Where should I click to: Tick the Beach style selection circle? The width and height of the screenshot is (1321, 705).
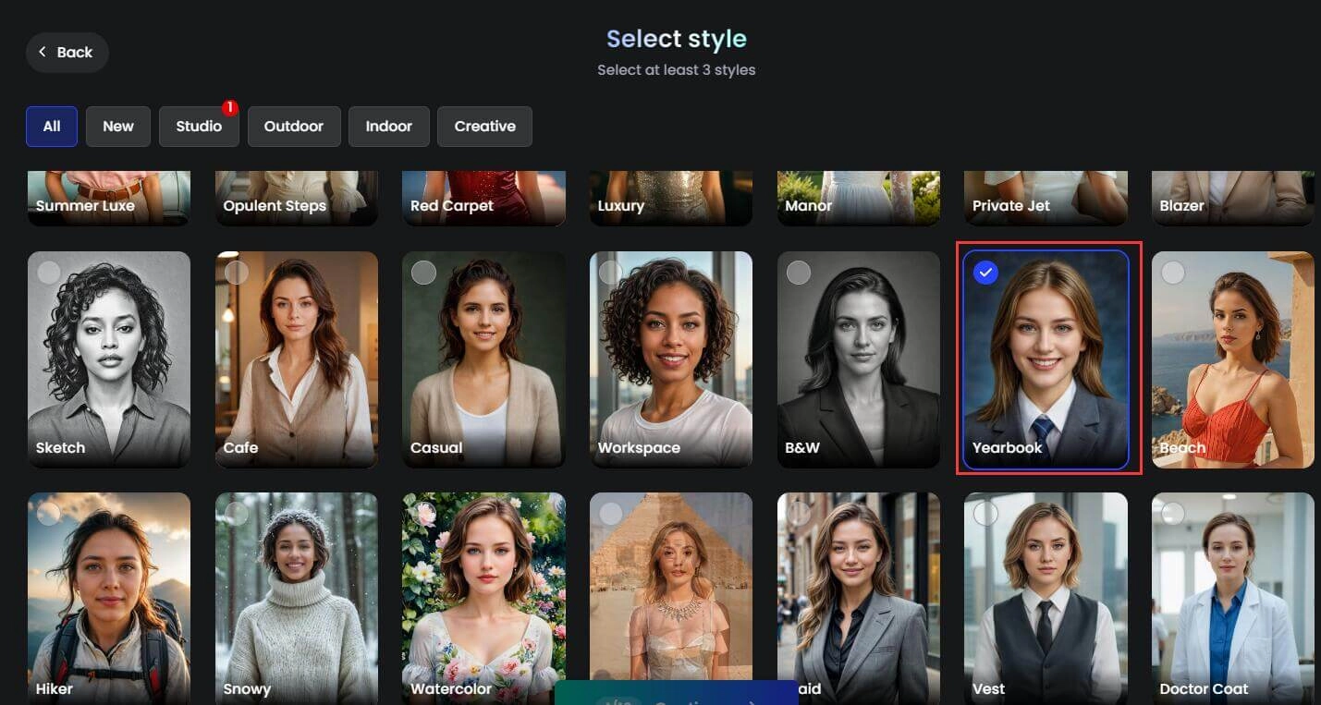(x=1173, y=273)
